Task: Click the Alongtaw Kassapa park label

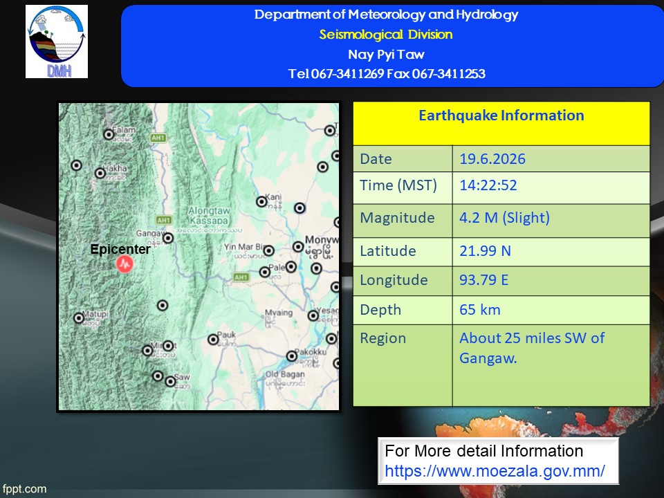Action: [209, 216]
